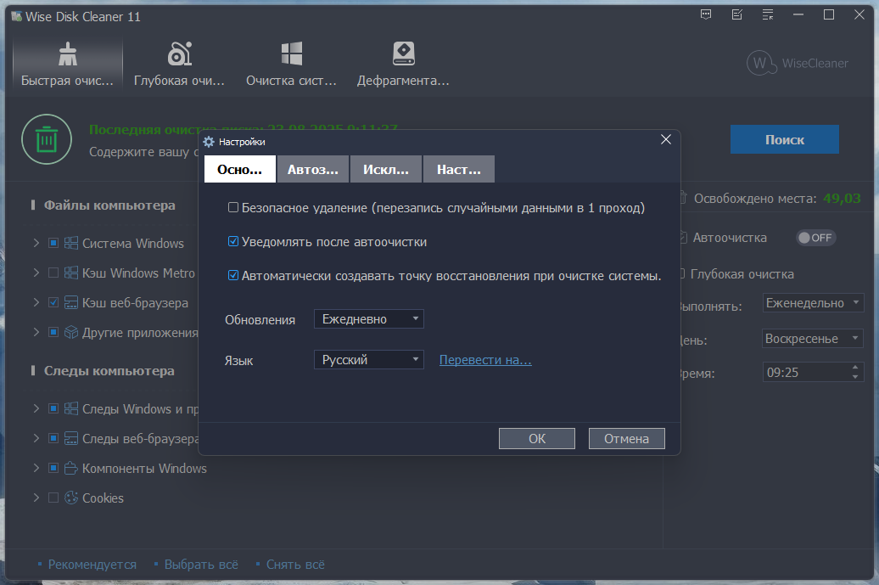Click the Cookies icon

(71, 498)
